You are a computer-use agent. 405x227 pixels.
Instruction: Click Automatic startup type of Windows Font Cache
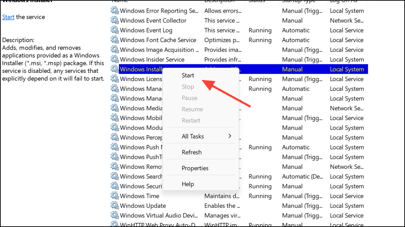point(296,40)
